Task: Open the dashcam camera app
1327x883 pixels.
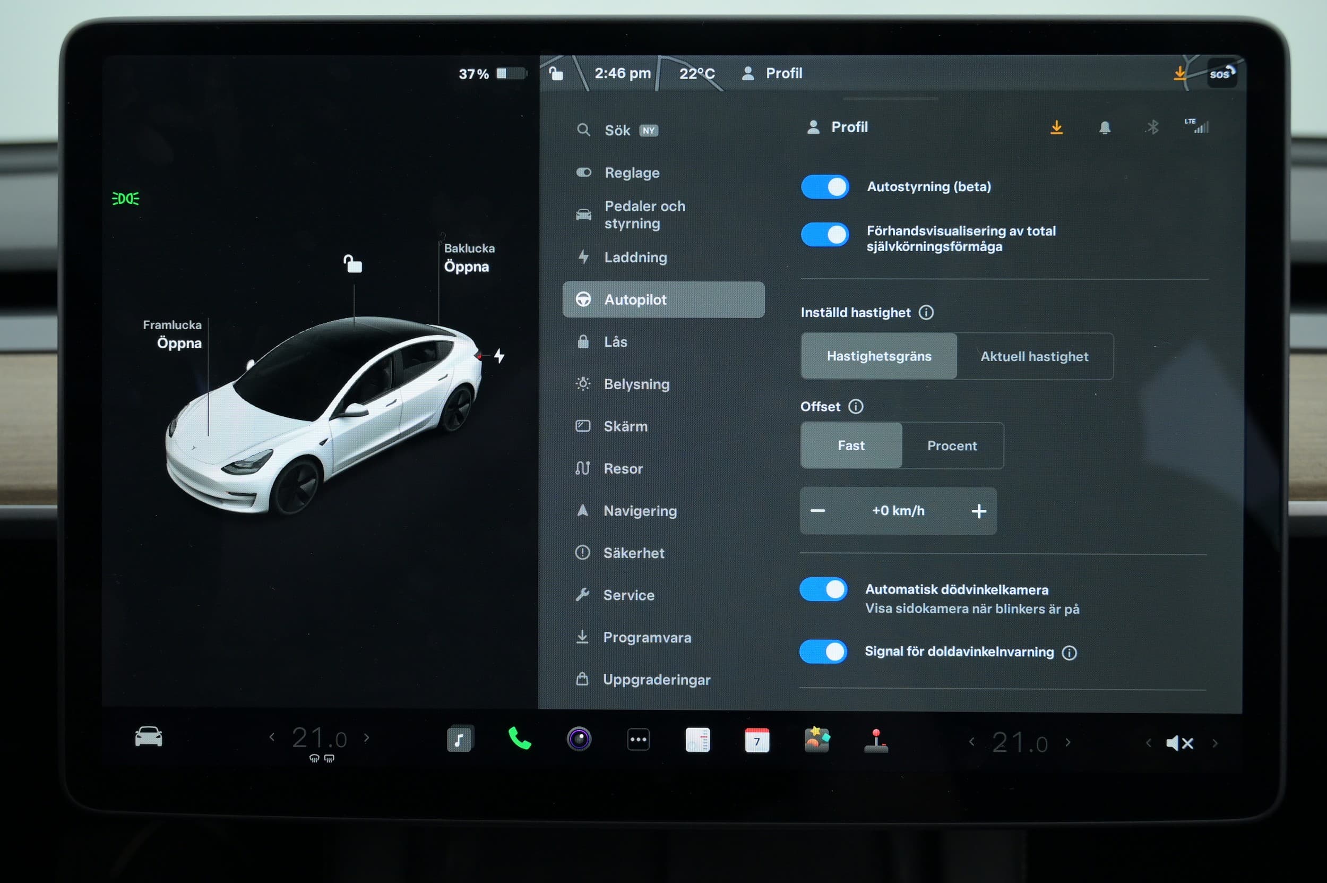Action: (579, 739)
